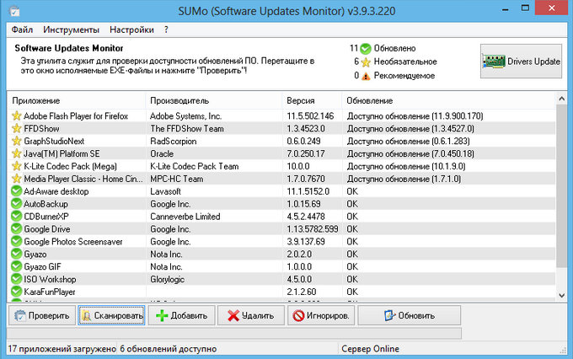
Task: Click Доступно обновление (11.9.900.170) cell
Action: click(x=415, y=116)
